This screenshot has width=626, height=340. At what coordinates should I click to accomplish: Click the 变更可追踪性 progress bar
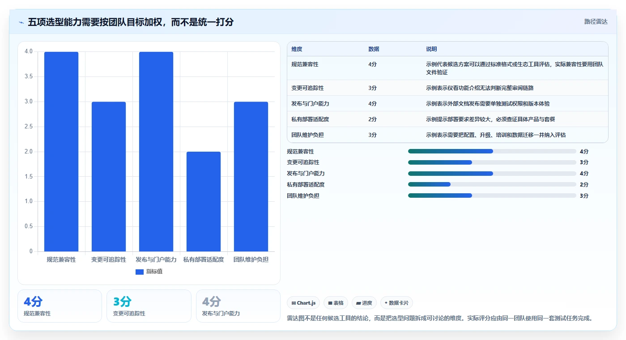tap(492, 162)
